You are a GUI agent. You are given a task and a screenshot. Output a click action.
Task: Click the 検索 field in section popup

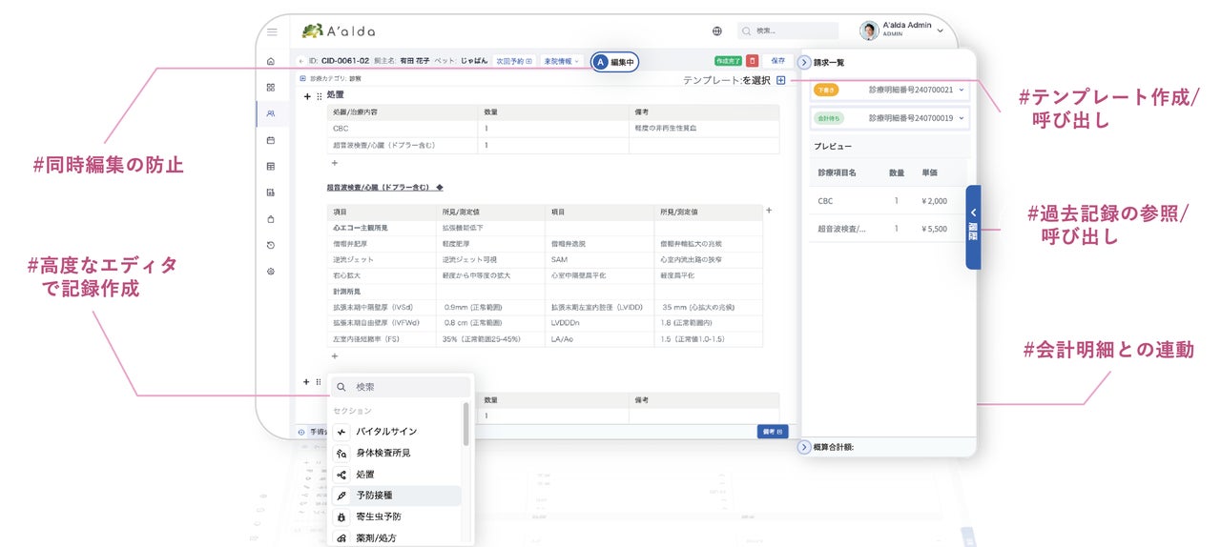pyautogui.click(x=401, y=387)
